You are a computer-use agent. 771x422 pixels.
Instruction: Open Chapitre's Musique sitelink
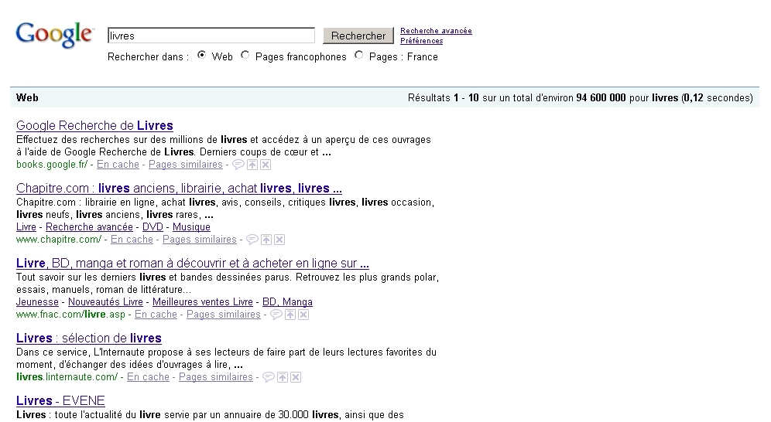pyautogui.click(x=191, y=226)
